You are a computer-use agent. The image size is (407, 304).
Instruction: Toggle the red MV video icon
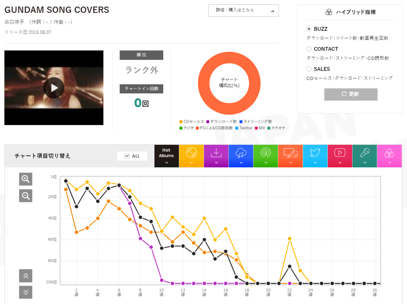tap(340, 156)
